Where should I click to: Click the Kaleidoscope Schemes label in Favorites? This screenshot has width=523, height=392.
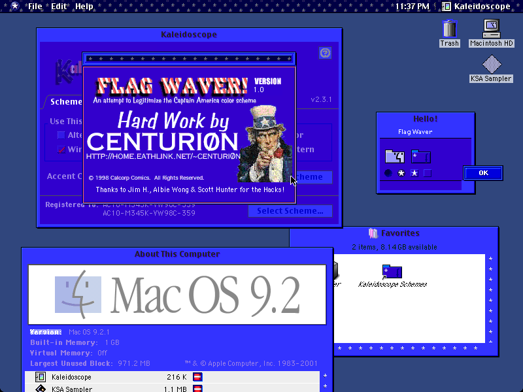pyautogui.click(x=392, y=284)
